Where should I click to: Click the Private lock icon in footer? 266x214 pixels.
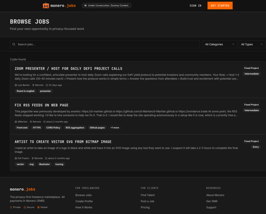tap(11, 207)
